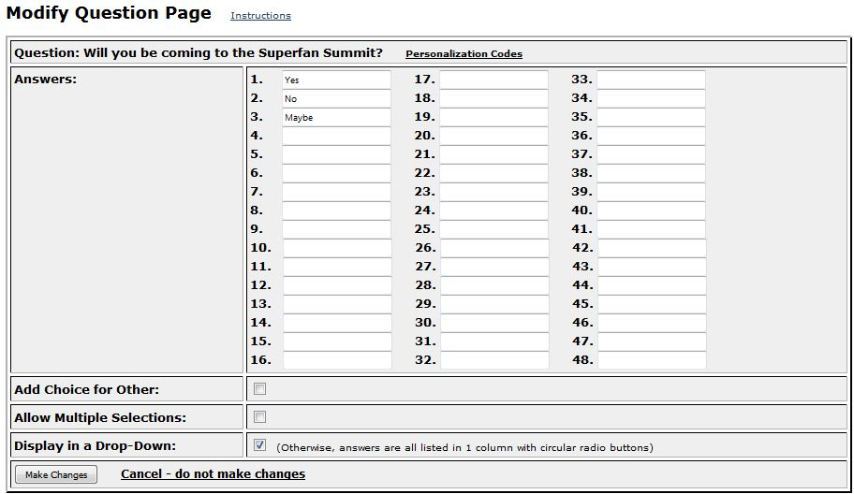
Task: Check the Add Choice for Other box
Action: (259, 389)
